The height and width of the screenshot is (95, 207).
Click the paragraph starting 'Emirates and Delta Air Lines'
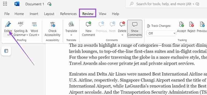138,83
